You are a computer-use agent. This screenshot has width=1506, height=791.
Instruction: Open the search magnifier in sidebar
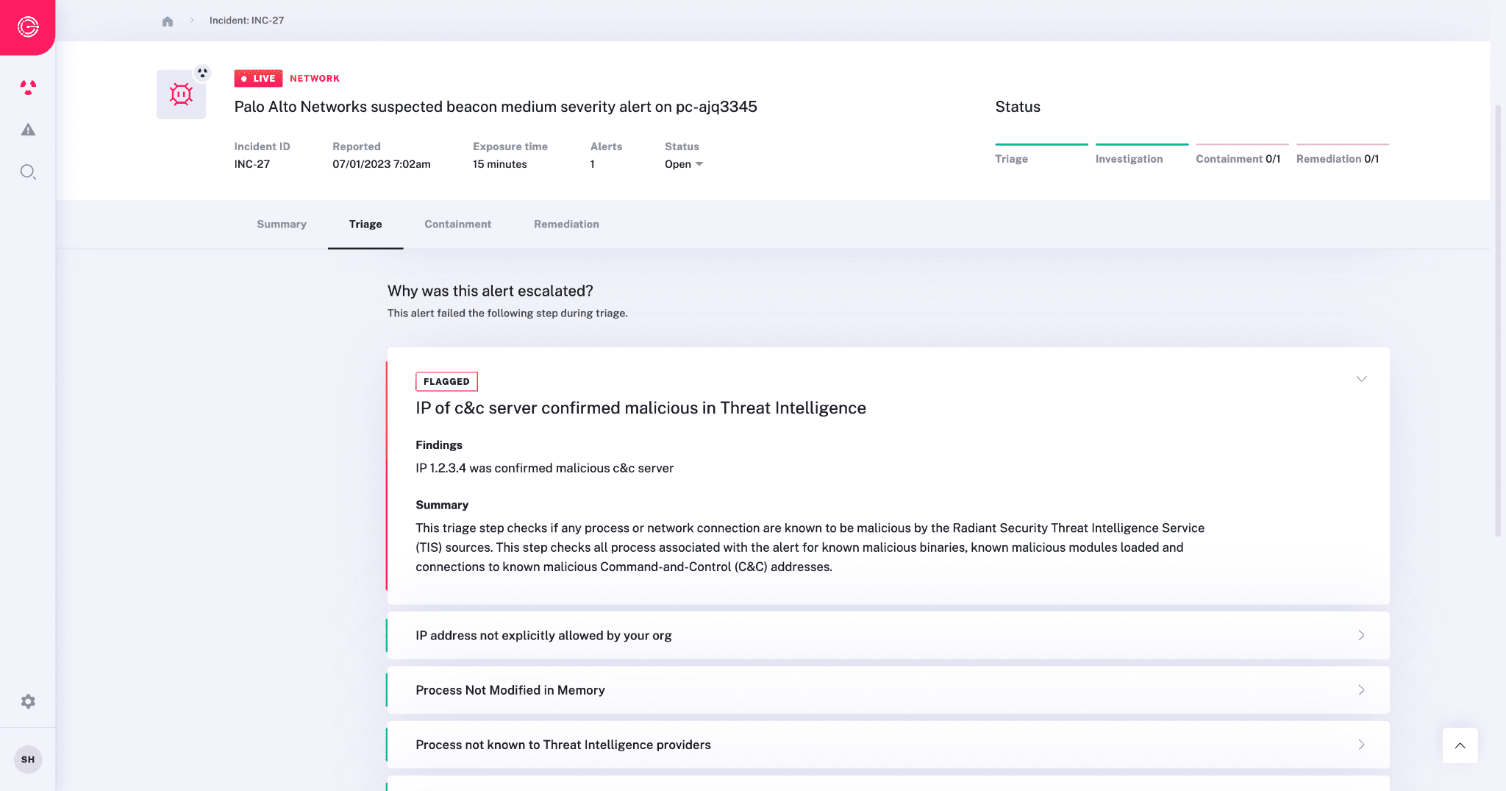pos(28,172)
